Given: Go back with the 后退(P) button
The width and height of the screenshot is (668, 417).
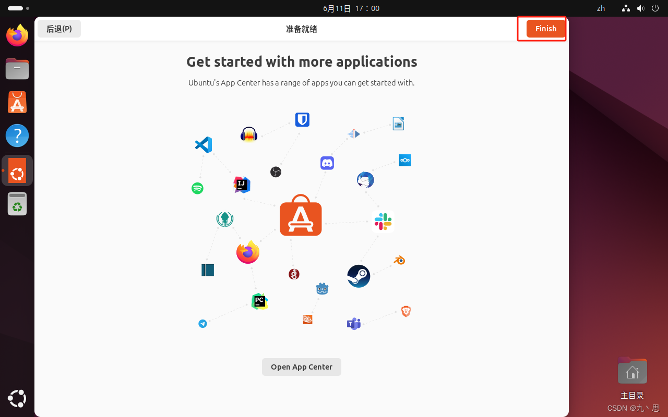Looking at the screenshot, I should pos(59,29).
